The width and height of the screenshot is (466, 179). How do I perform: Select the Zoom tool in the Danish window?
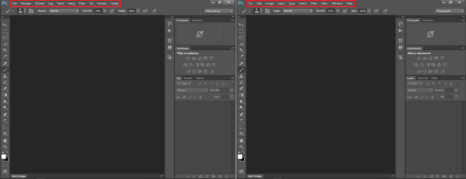pyautogui.click(x=5, y=147)
